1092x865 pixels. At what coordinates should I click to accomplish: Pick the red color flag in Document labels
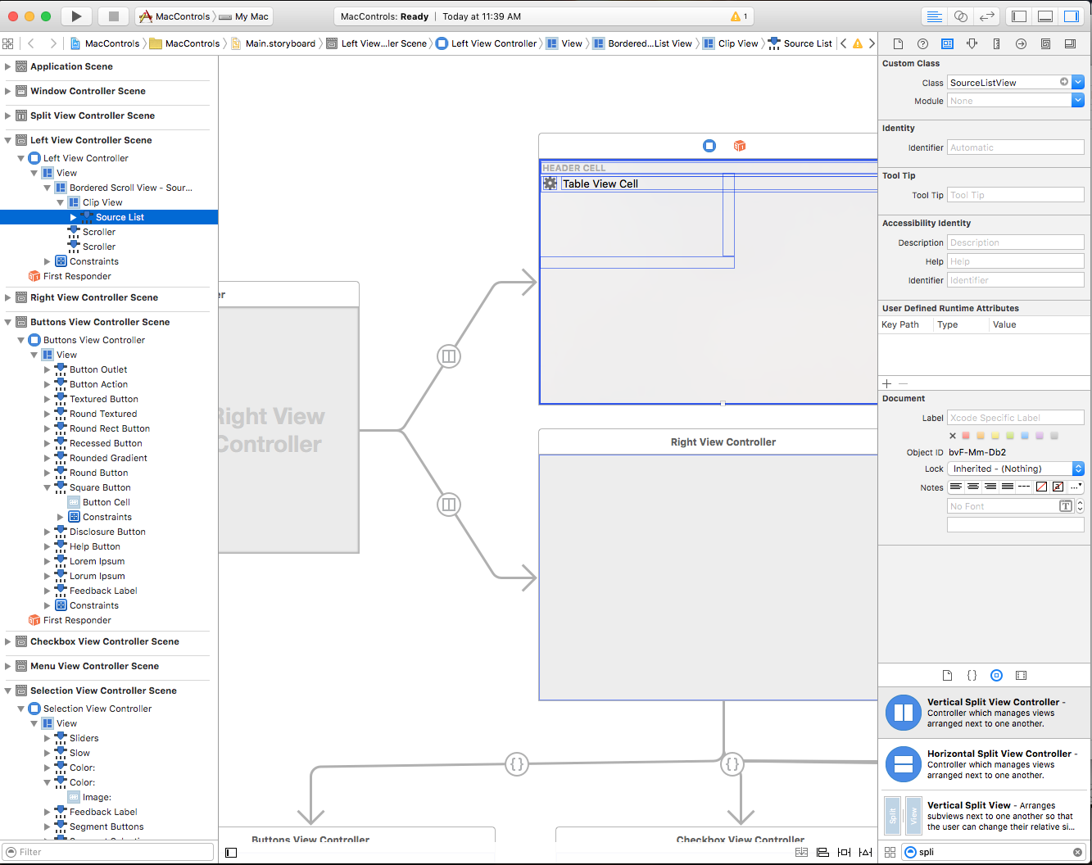click(x=965, y=435)
